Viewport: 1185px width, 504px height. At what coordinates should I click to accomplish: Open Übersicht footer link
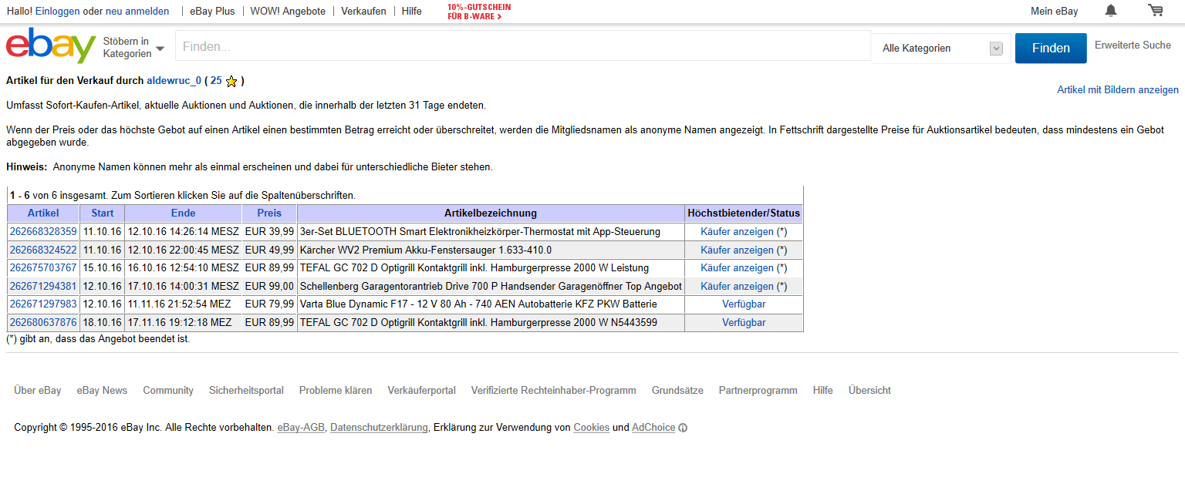click(x=869, y=391)
